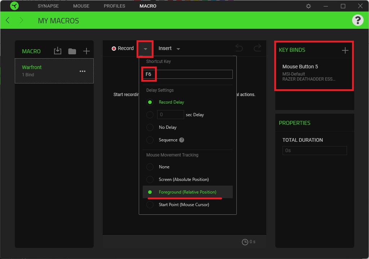Redo the macro action

[x=257, y=48]
